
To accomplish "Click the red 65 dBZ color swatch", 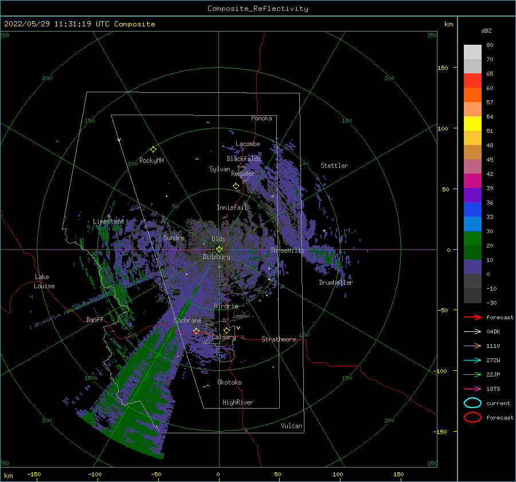I will (472, 80).
